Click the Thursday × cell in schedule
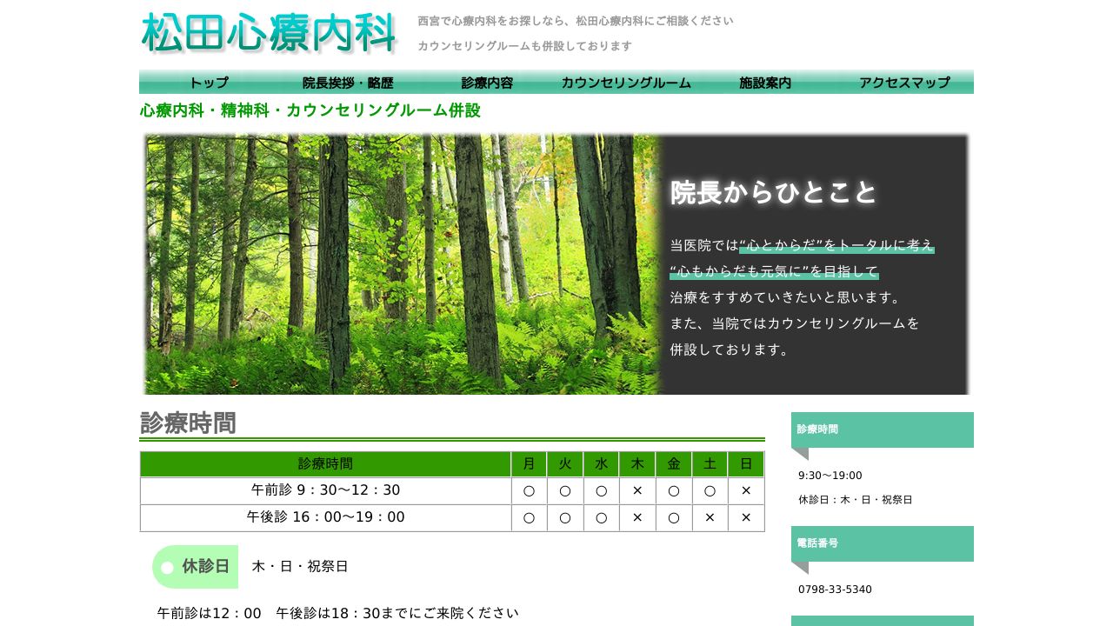Image resolution: width=1113 pixels, height=626 pixels. (637, 490)
